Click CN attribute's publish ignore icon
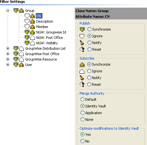147x145 pixels. (x=27, y=16)
